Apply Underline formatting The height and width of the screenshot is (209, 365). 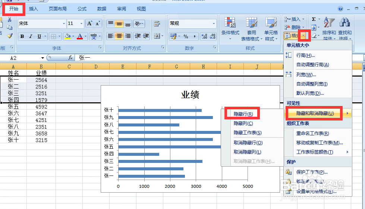[39, 36]
